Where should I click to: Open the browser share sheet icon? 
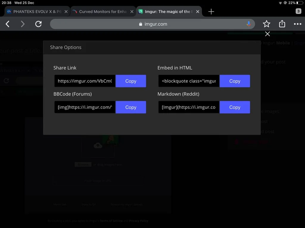(282, 24)
